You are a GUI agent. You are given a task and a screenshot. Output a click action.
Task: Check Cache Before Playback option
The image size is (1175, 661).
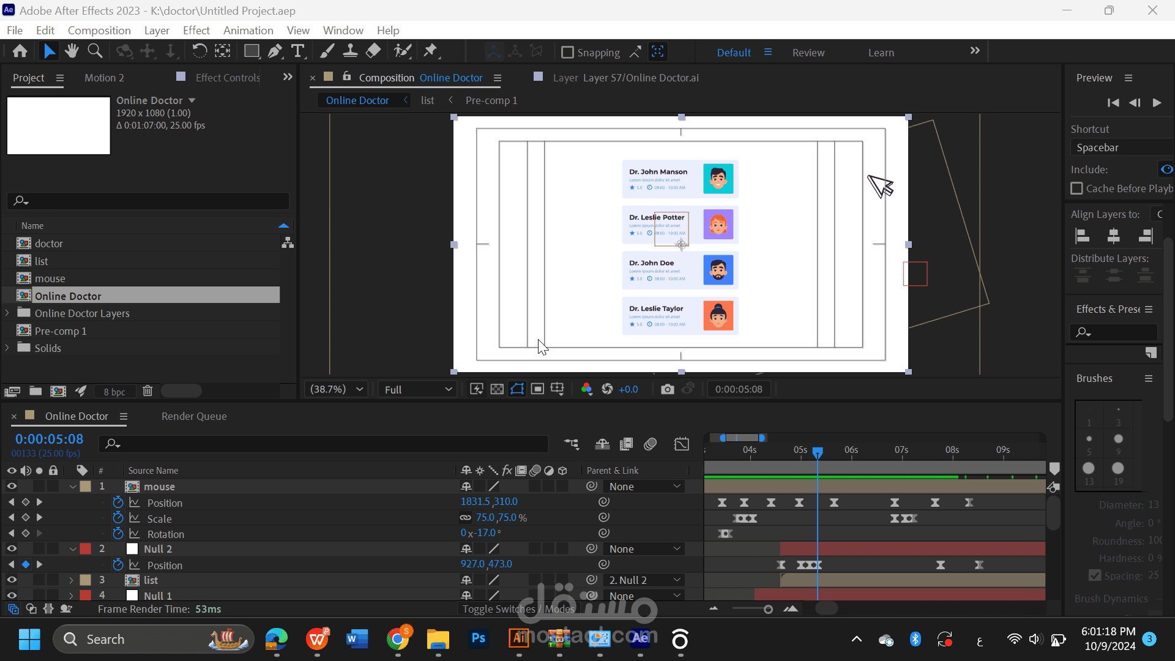[x=1076, y=189]
